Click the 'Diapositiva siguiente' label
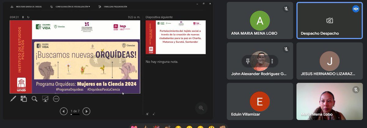 click(x=159, y=17)
